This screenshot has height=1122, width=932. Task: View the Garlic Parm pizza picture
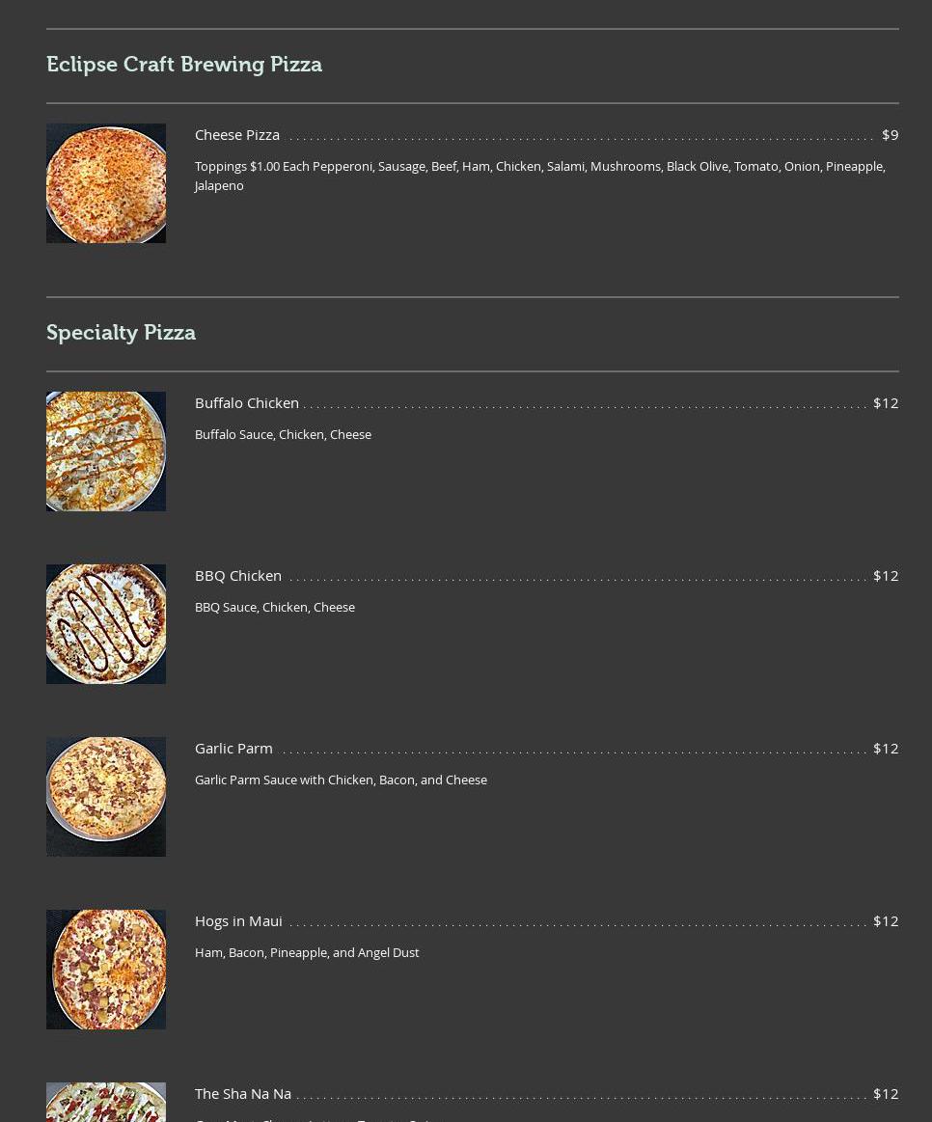(x=106, y=797)
